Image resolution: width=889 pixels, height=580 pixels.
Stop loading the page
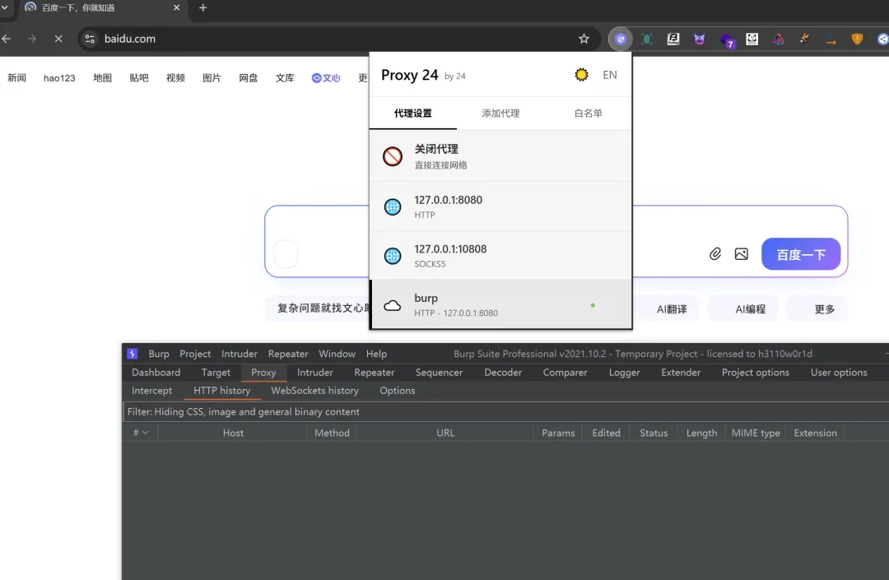[58, 39]
